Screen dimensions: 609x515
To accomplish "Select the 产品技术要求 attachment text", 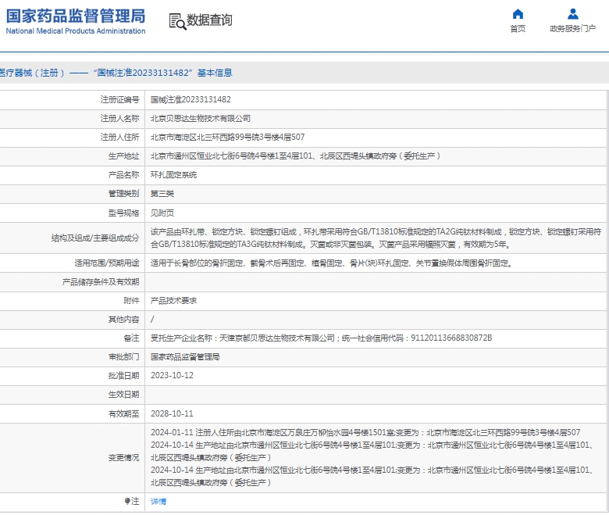I will pyautogui.click(x=173, y=300).
